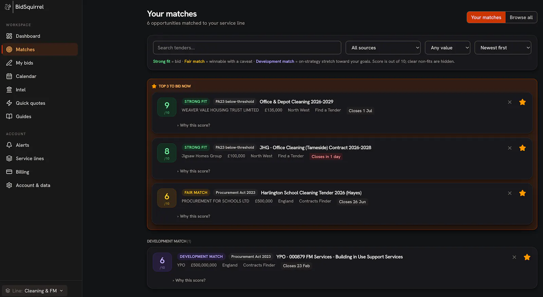Click the £500,000,000 contract value

tap(204, 265)
